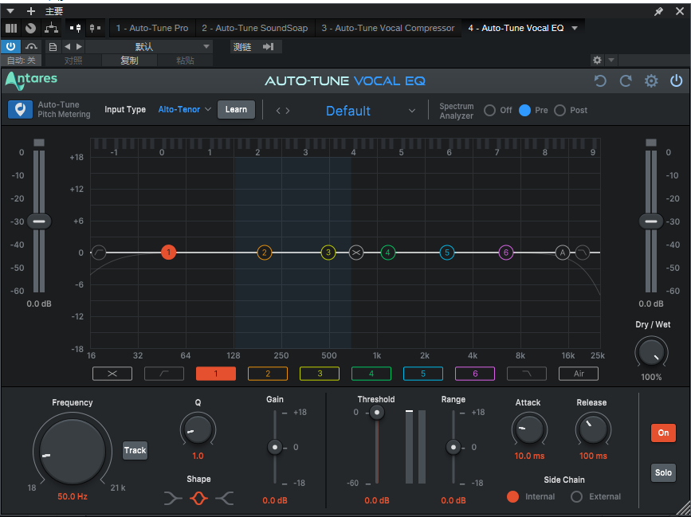Click the 复制 copy button
The width and height of the screenshot is (691, 517).
(130, 61)
